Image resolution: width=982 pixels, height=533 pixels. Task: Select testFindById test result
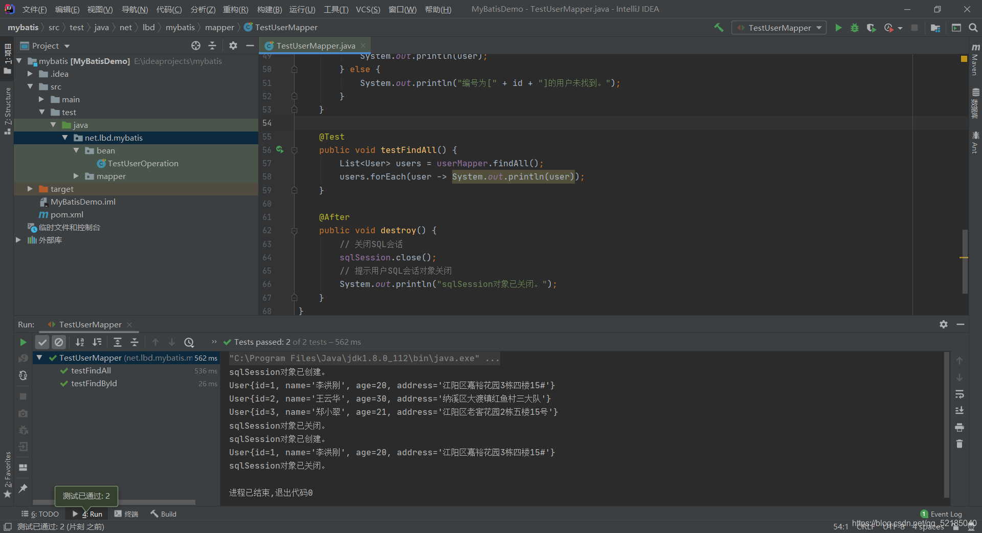click(x=94, y=383)
